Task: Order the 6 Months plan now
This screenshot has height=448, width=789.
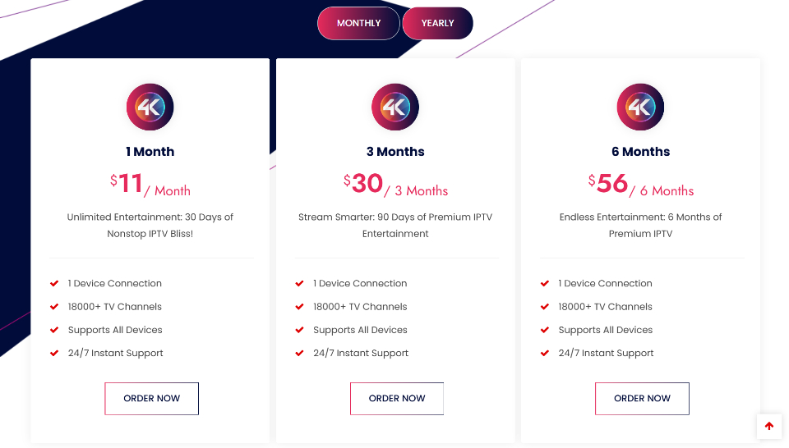Action: (x=642, y=399)
